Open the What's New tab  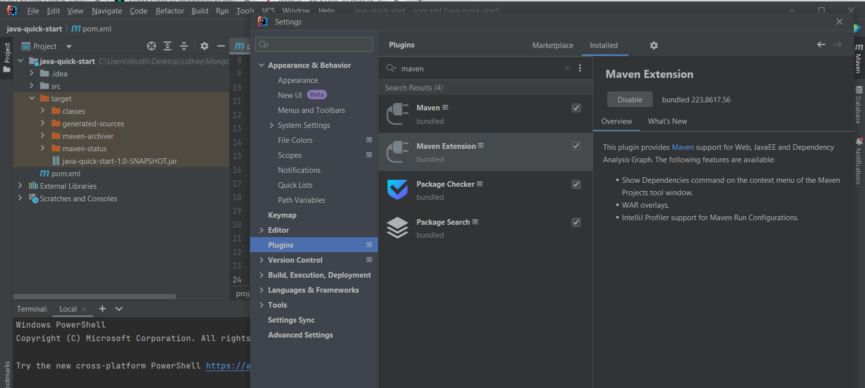667,121
